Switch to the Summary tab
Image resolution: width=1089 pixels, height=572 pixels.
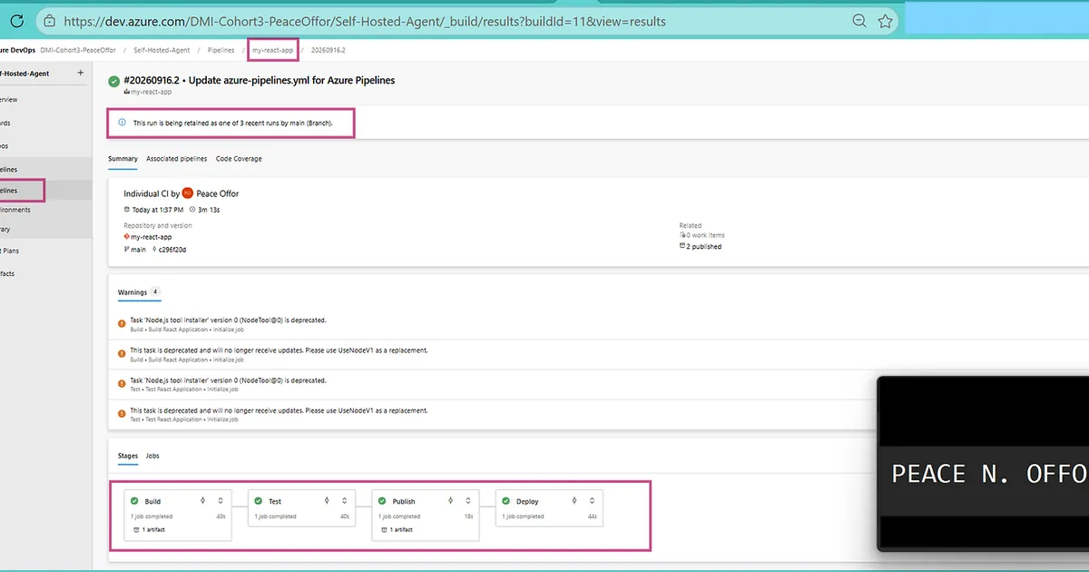[123, 159]
